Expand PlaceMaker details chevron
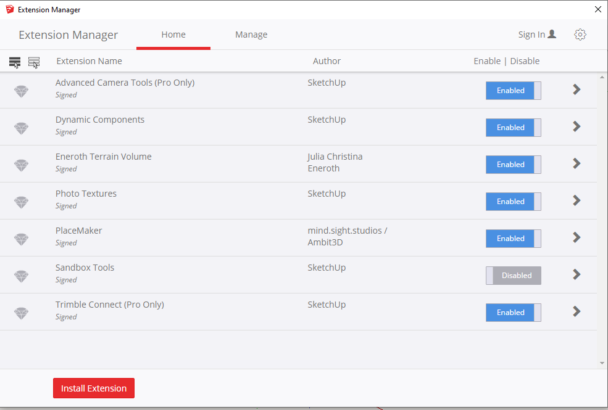The width and height of the screenshot is (608, 410). pos(577,237)
